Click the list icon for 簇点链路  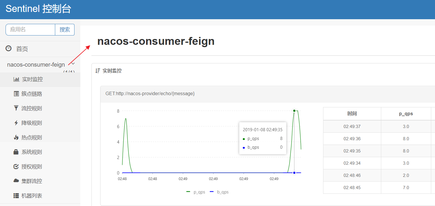click(x=16, y=94)
